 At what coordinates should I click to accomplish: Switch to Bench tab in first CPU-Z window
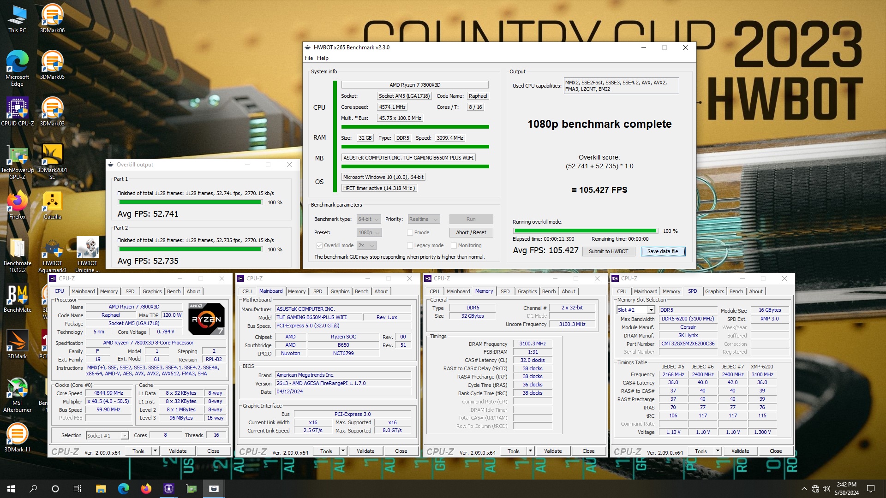click(x=174, y=291)
